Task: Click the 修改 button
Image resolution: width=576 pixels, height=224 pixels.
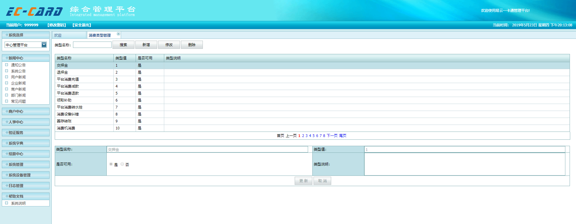Action: [169, 45]
